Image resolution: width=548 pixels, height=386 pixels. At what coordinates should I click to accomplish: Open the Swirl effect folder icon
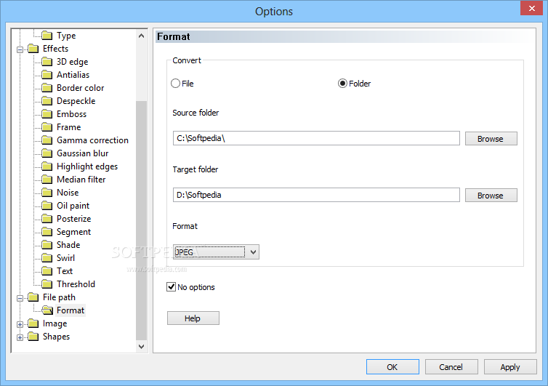click(47, 258)
